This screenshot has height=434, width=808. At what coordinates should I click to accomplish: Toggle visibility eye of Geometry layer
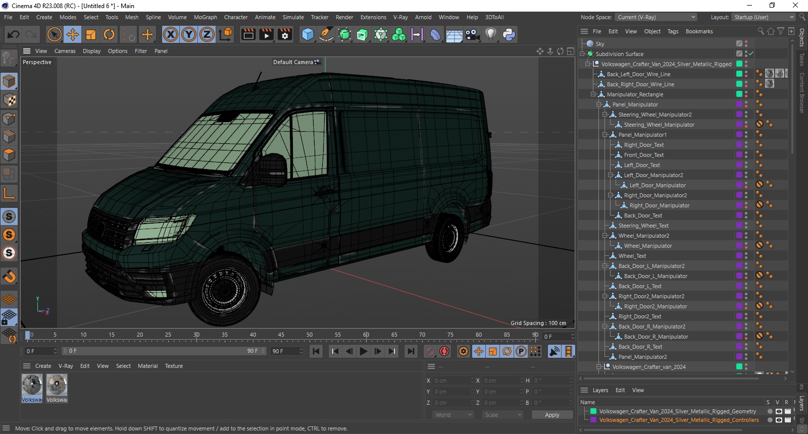pyautogui.click(x=779, y=411)
